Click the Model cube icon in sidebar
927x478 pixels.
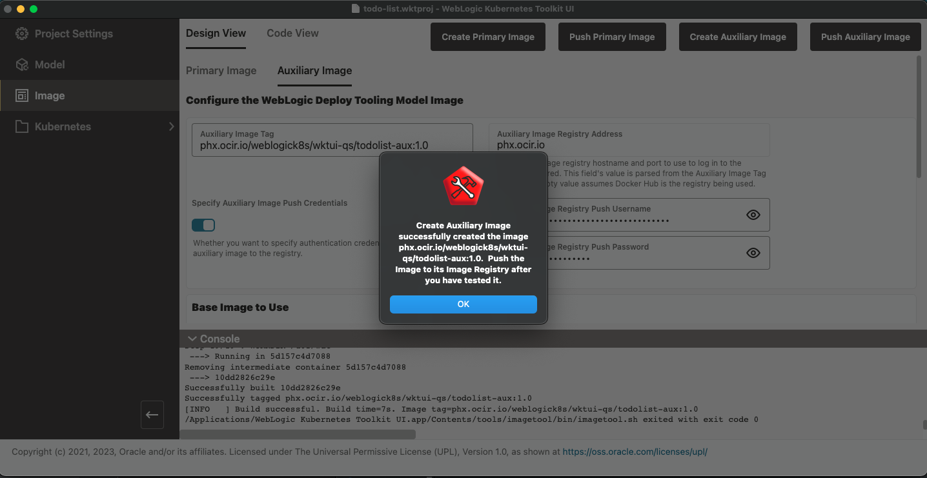coord(22,65)
